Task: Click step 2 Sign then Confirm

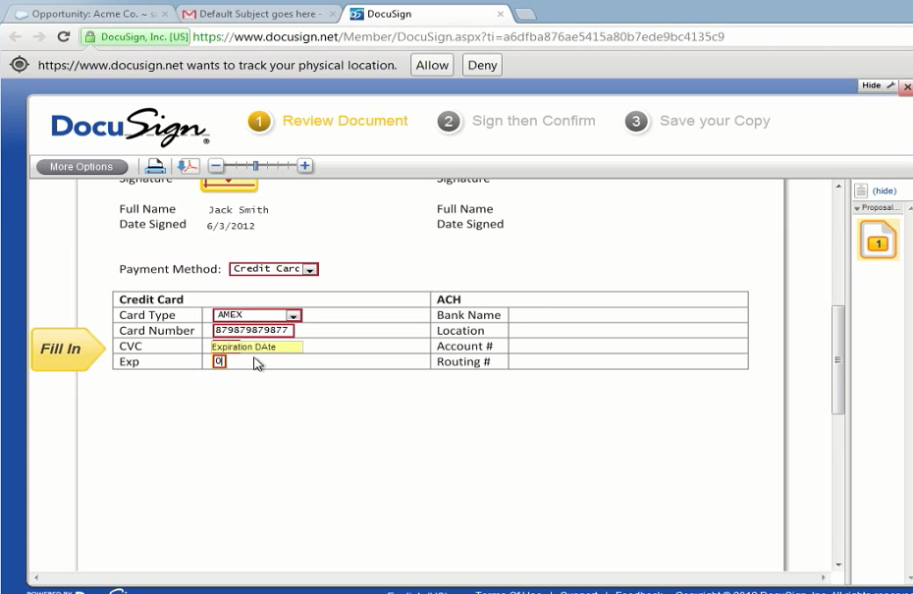Action: (516, 121)
